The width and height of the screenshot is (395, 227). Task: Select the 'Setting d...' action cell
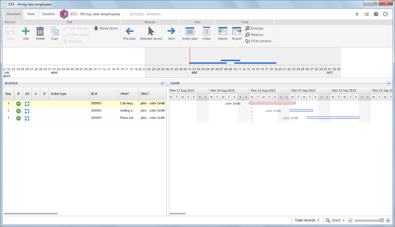click(128, 111)
